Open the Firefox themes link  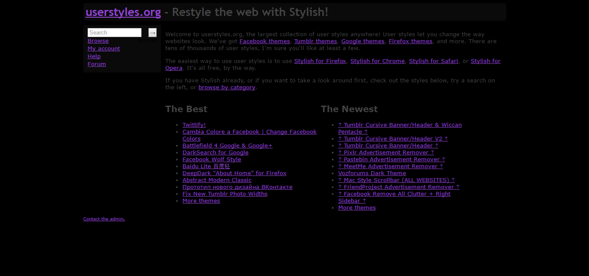point(410,41)
